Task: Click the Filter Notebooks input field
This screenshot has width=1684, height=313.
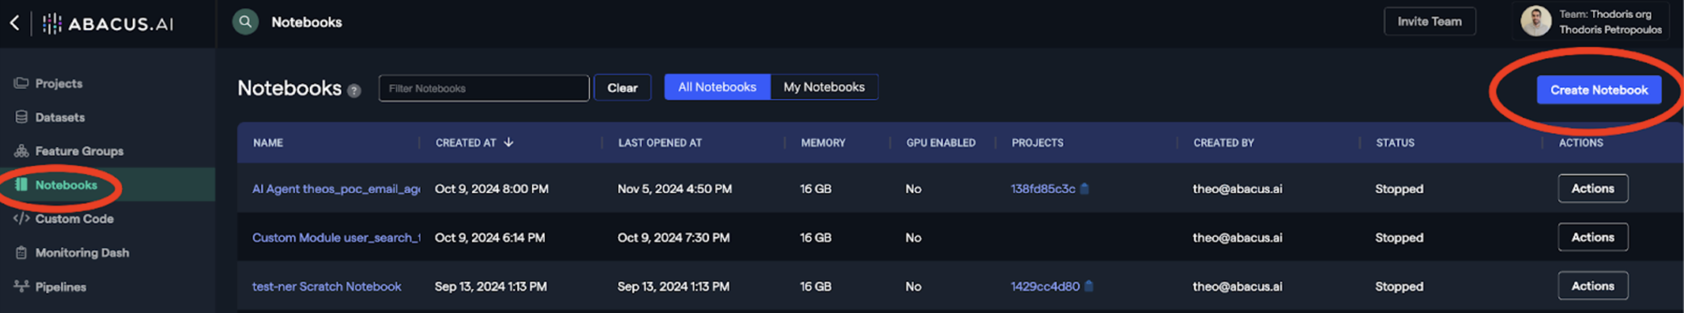Action: coord(484,88)
